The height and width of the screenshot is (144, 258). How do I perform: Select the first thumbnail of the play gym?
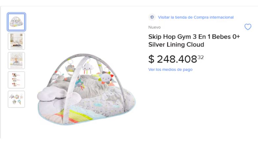[x=16, y=22]
